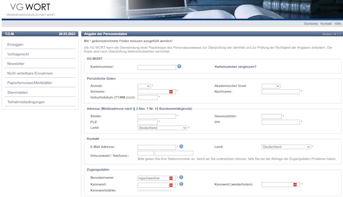Click the Geburtsdatum input field
Screen dimensions: 343x197
(x=147, y=97)
